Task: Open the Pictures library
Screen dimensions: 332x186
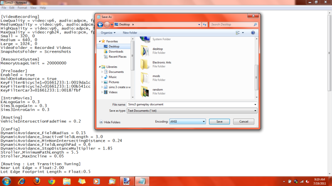Action: 114,82
